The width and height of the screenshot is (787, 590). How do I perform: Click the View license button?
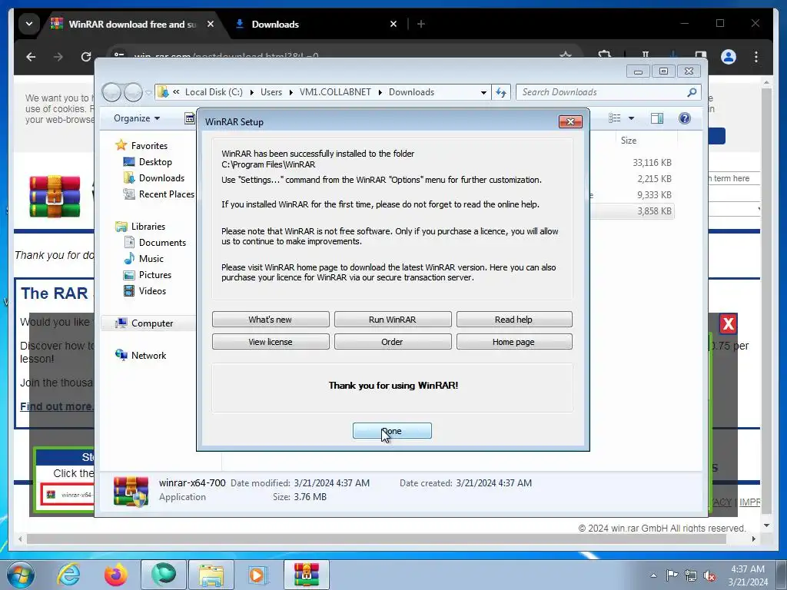(271, 342)
